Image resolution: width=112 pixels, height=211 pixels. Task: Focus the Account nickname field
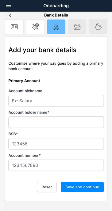(x=56, y=101)
